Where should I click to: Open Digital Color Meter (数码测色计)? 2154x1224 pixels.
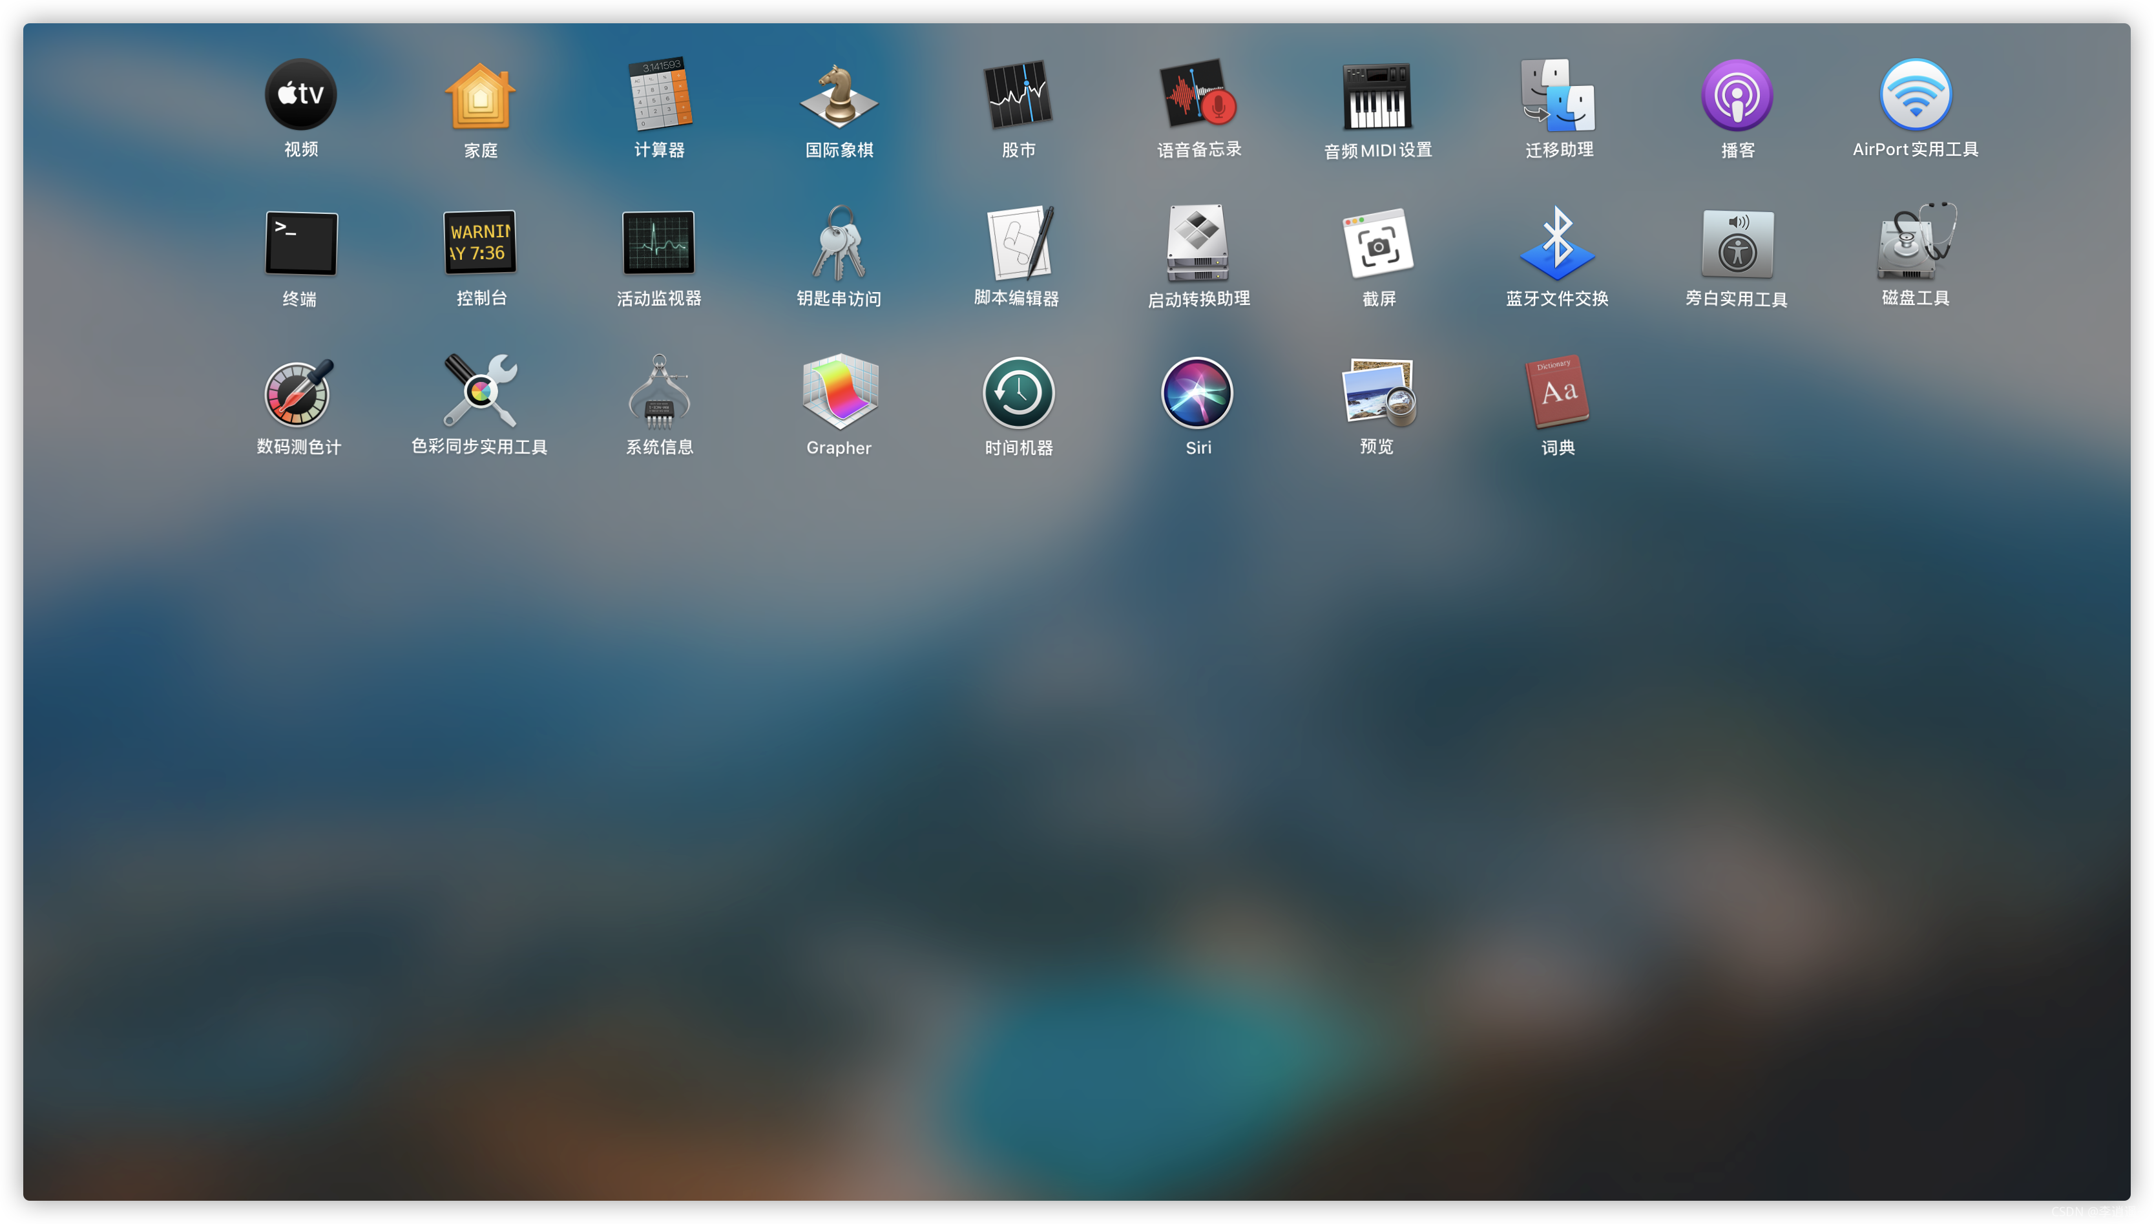299,392
